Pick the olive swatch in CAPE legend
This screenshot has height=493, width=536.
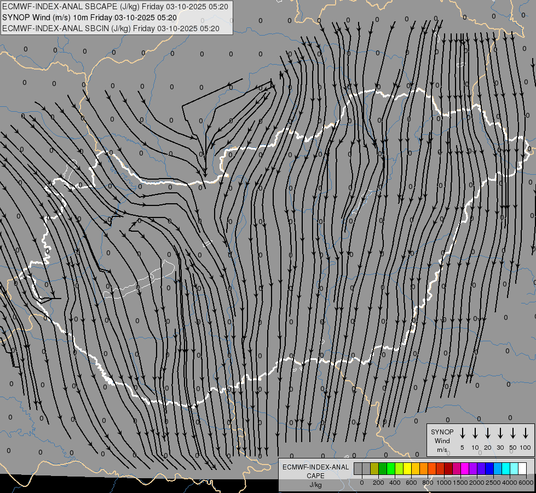(x=374, y=468)
